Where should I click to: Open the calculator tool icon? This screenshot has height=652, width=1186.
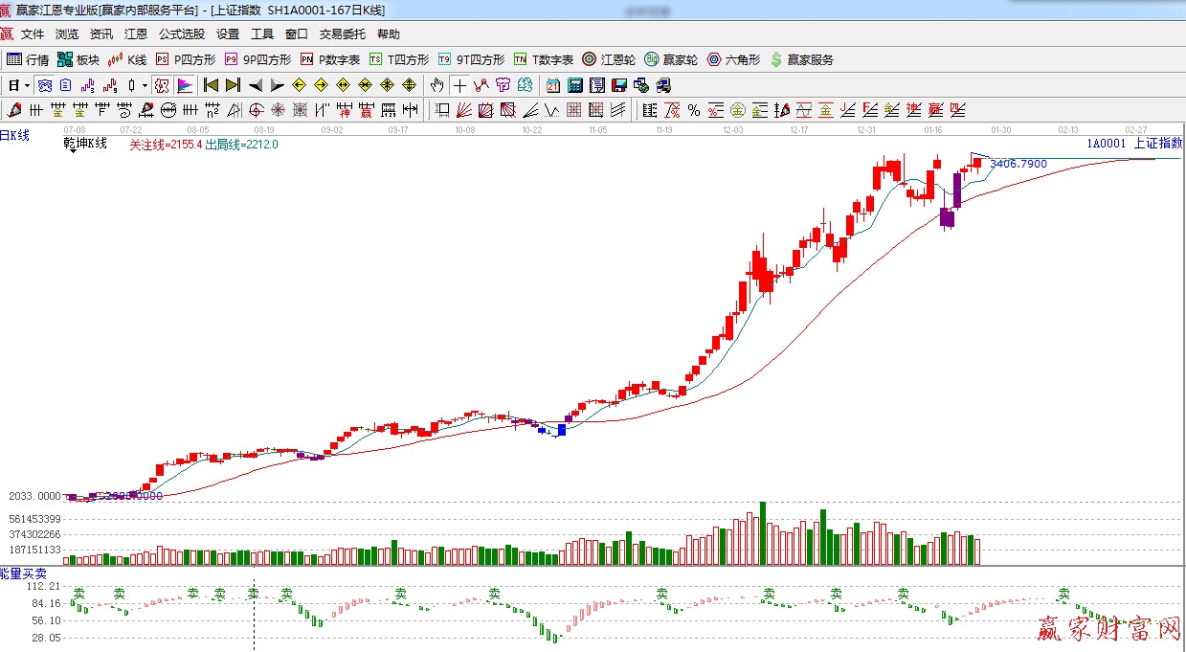click(573, 85)
